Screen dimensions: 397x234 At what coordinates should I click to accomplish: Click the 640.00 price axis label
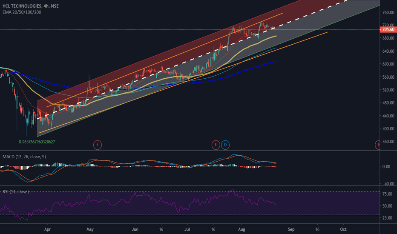coord(388,51)
